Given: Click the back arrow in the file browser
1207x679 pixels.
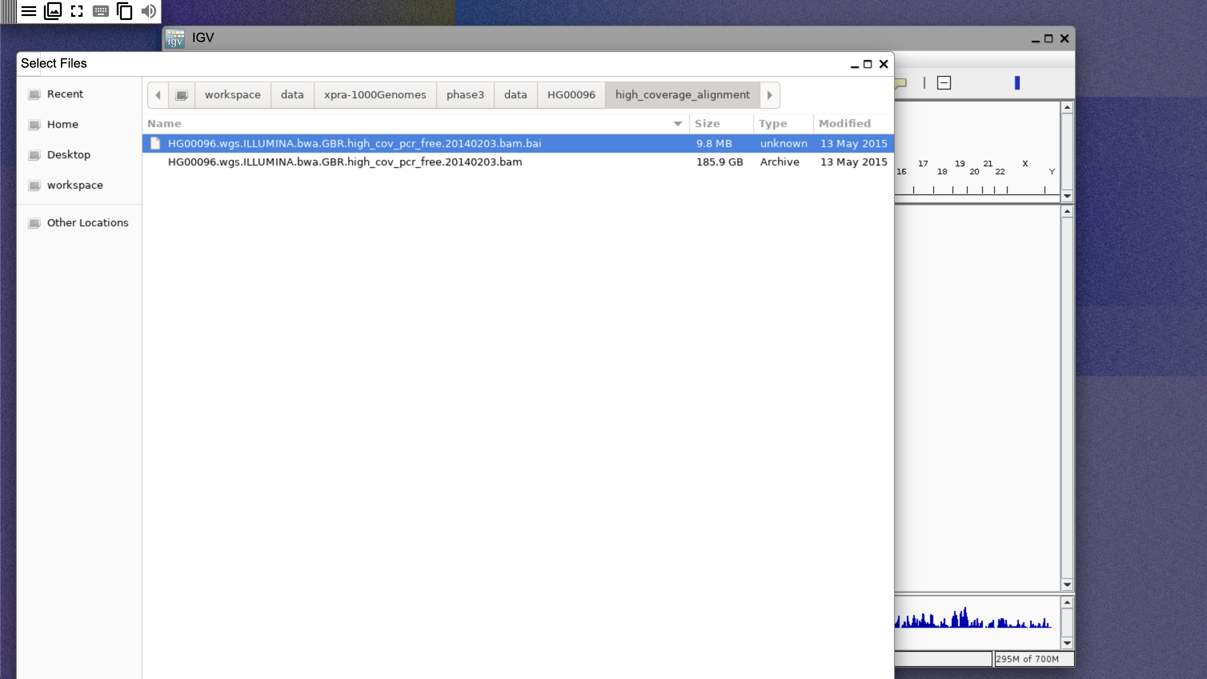Looking at the screenshot, I should click(157, 95).
